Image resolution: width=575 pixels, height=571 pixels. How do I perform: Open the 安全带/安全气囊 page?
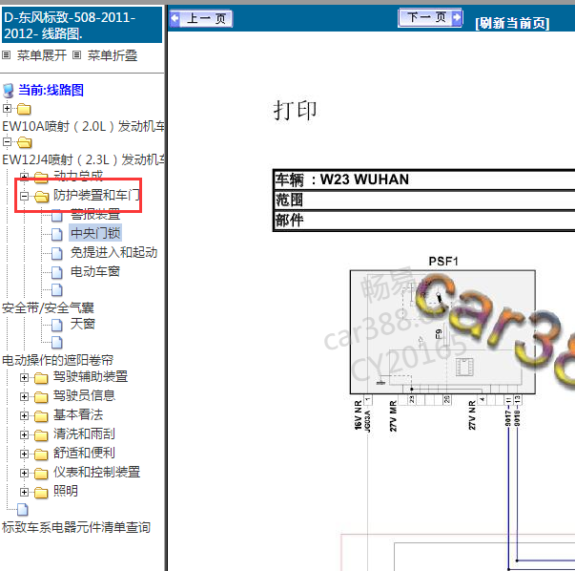(x=48, y=307)
